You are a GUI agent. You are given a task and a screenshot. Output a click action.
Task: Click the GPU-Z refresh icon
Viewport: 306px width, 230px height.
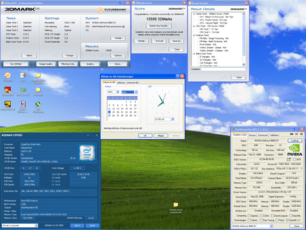point(296,134)
